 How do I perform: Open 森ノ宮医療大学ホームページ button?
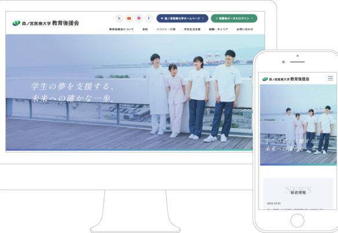click(182, 18)
